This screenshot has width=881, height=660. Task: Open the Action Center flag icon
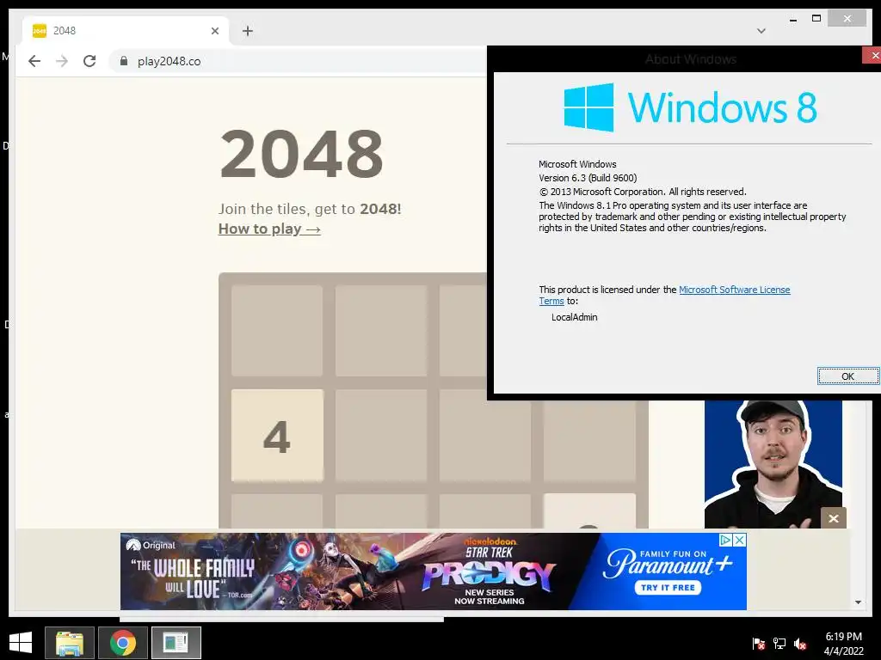[758, 644]
